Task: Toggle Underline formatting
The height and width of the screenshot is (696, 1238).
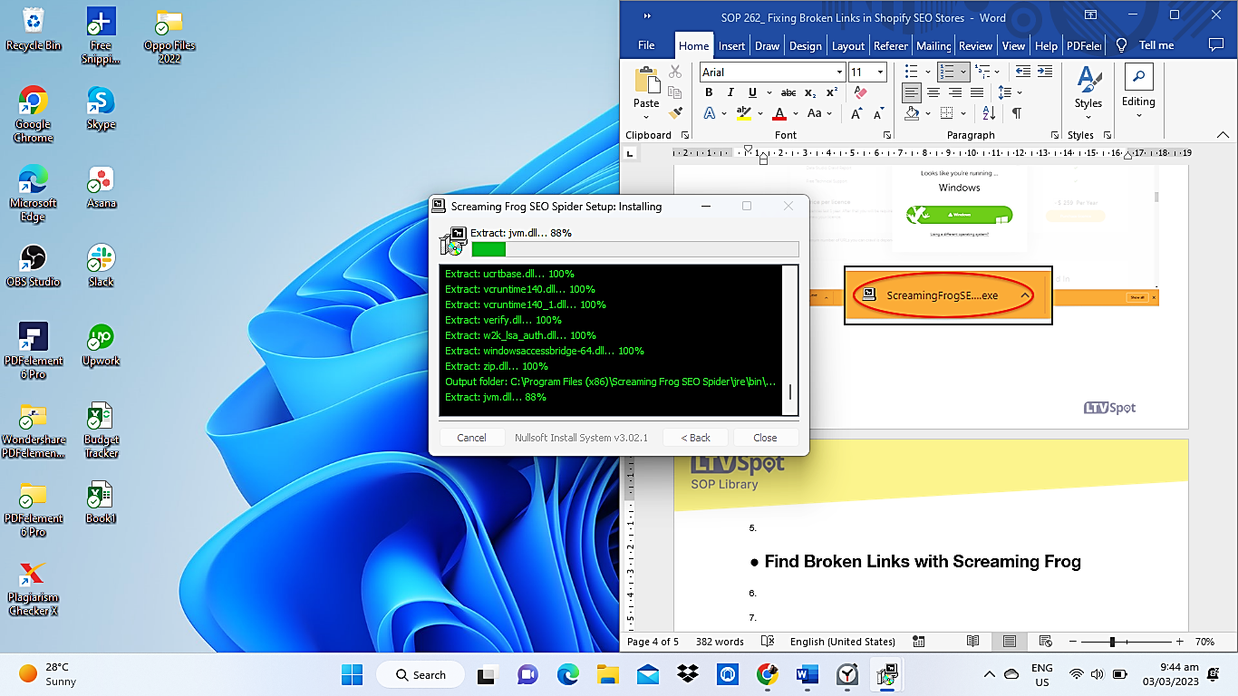Action: [x=752, y=92]
